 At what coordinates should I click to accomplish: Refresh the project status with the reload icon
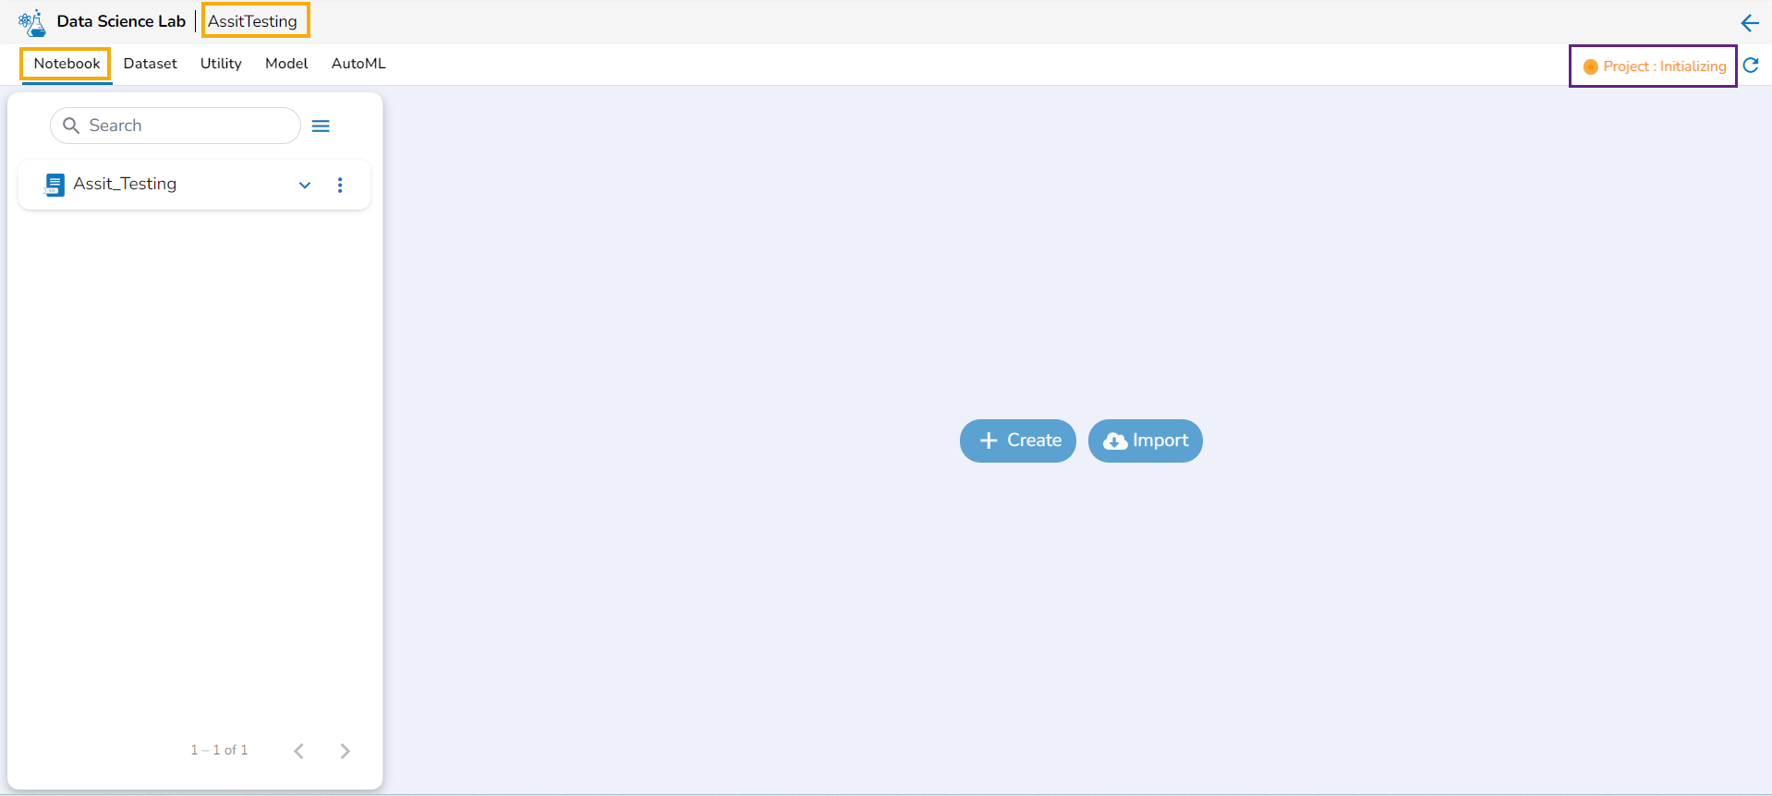click(x=1751, y=66)
